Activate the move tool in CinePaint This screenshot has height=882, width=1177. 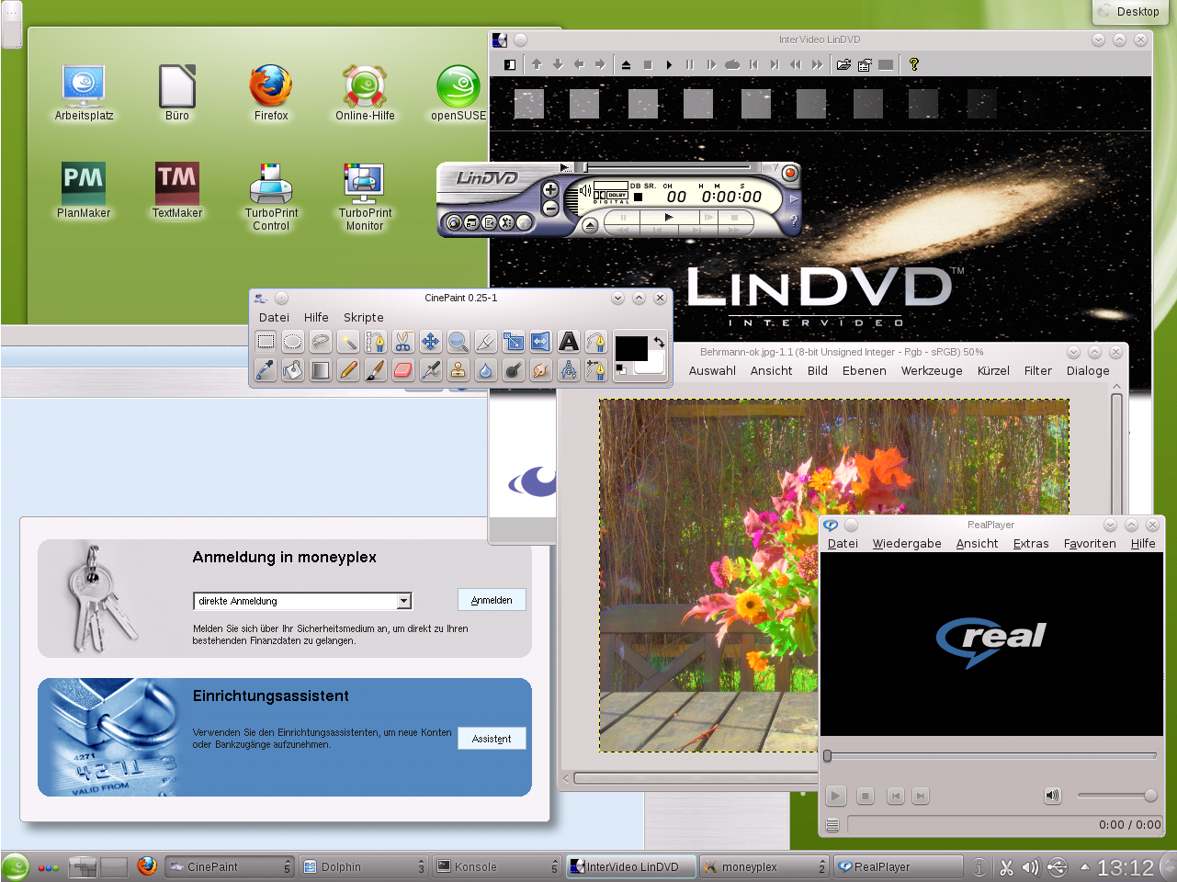[x=431, y=342]
